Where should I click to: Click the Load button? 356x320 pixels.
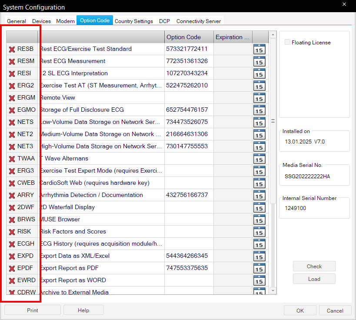pos(314,279)
